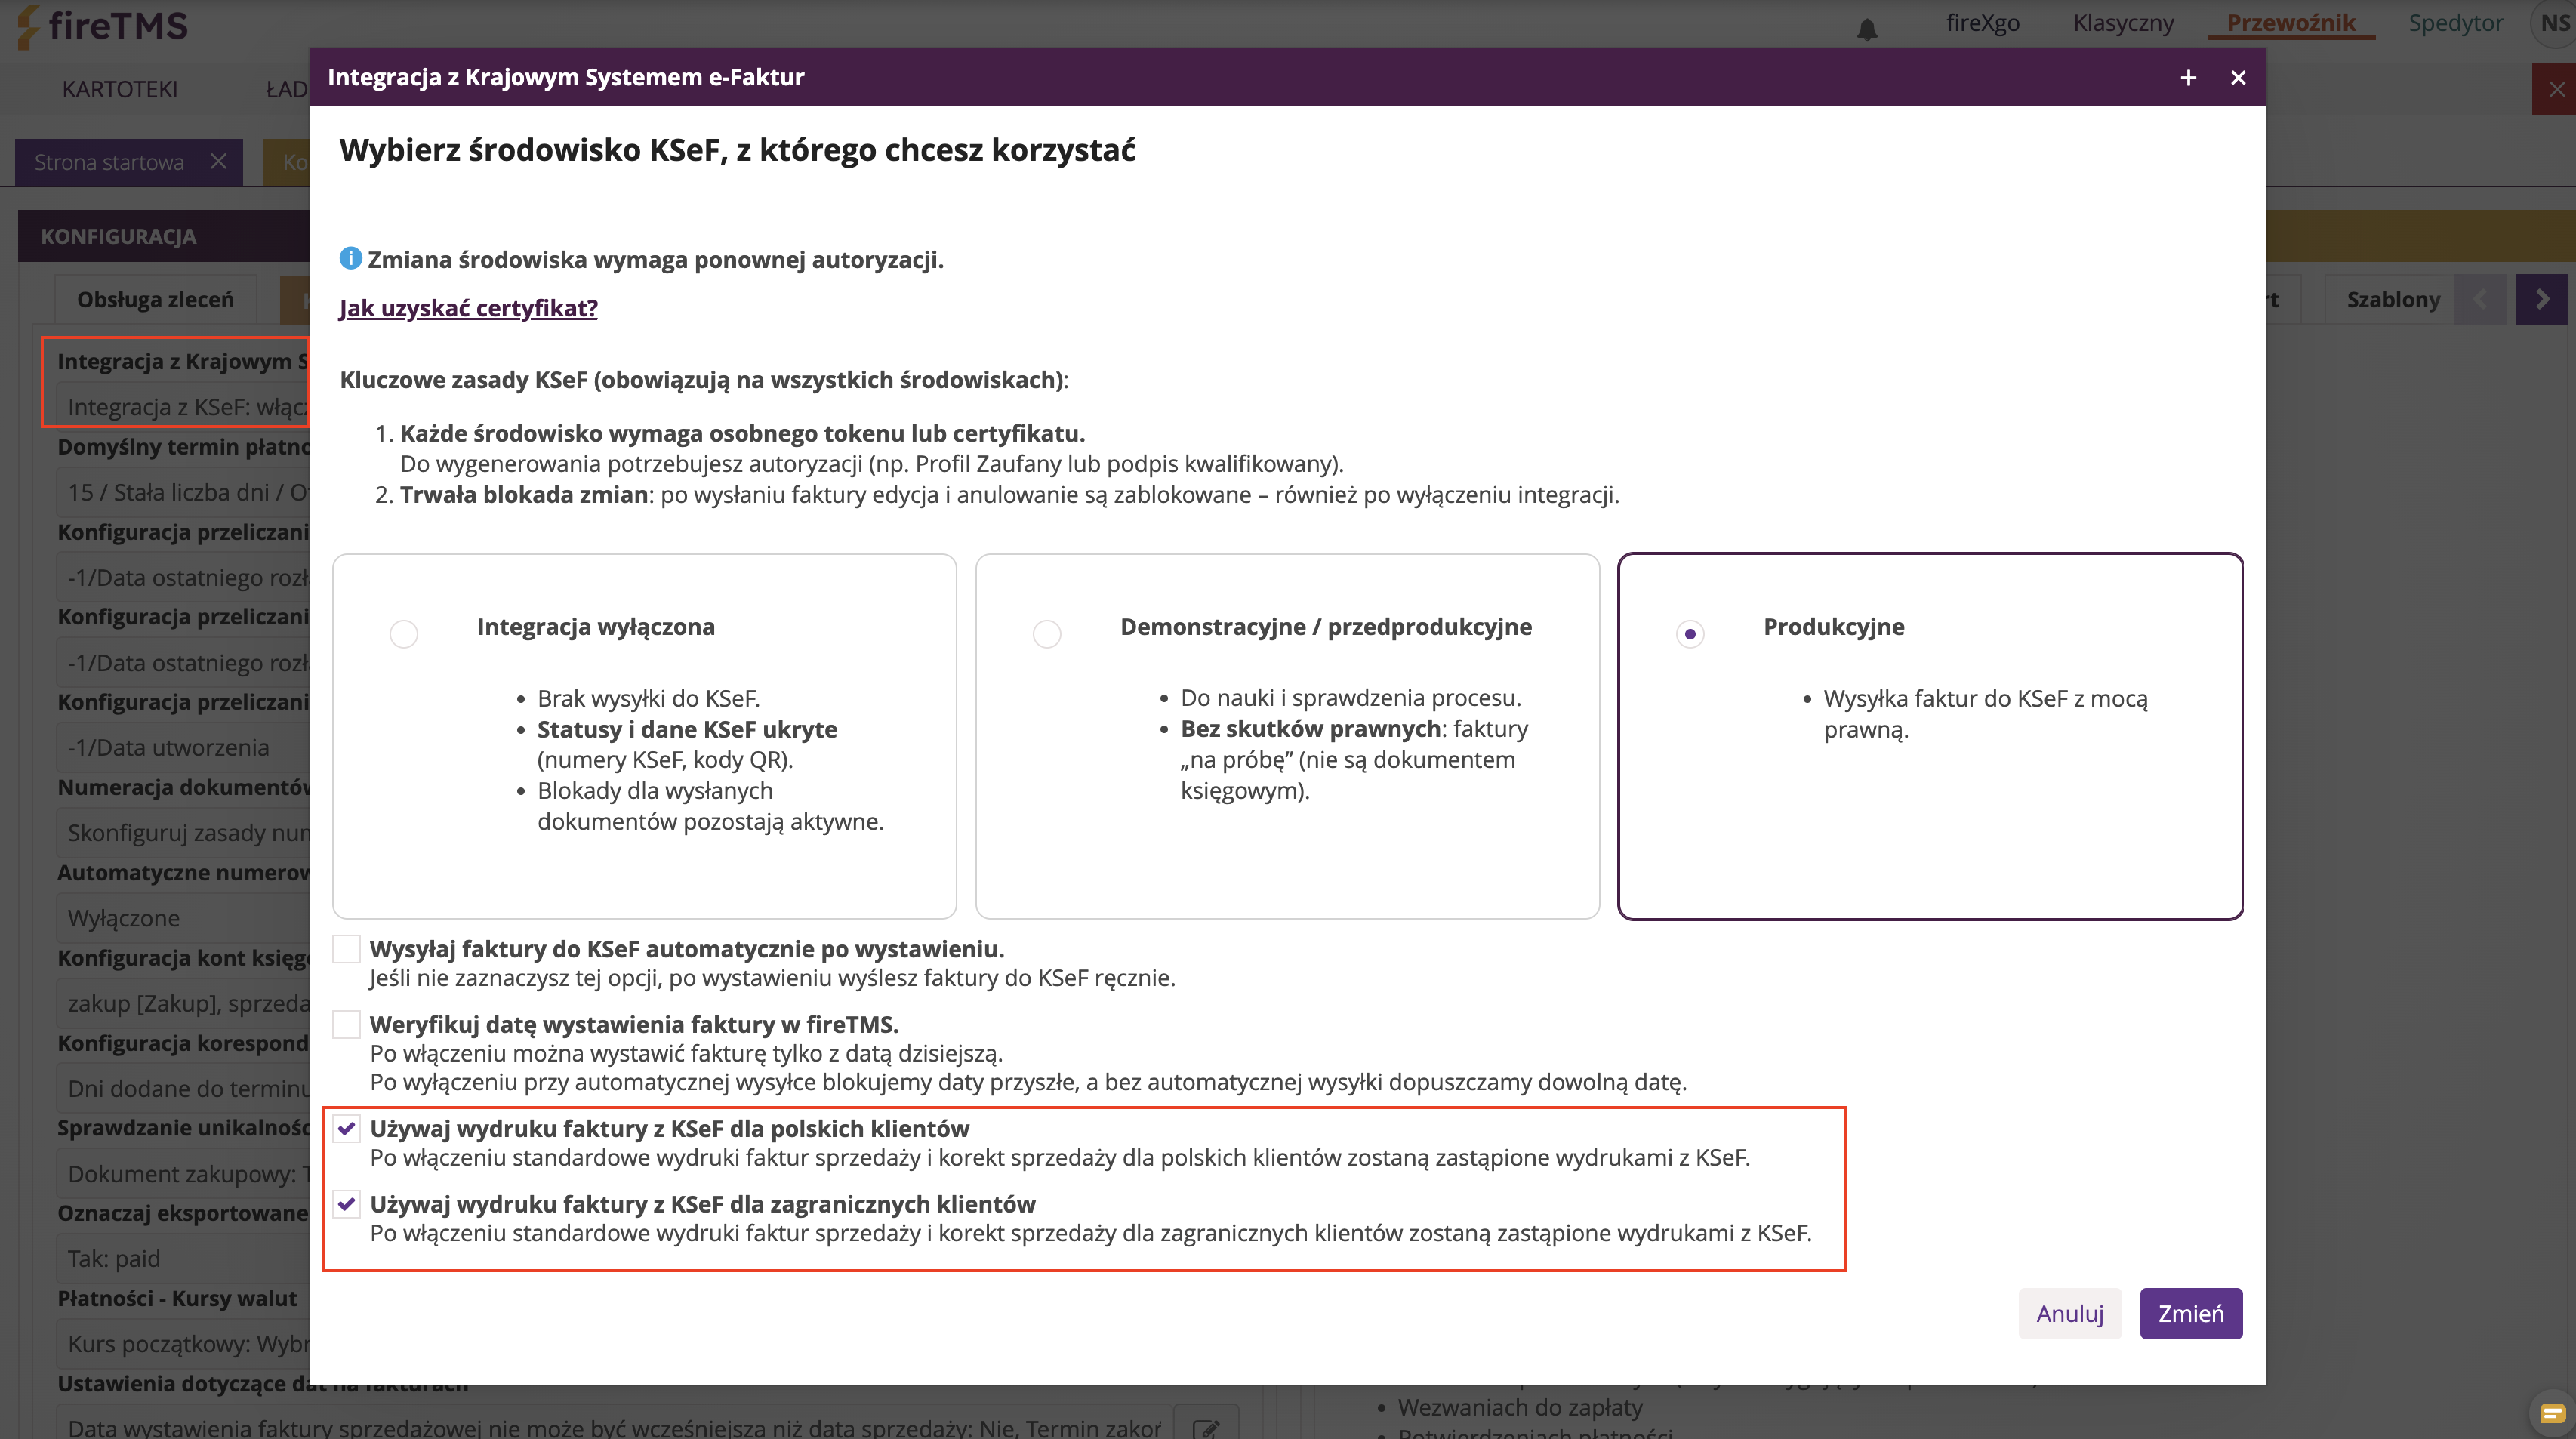The image size is (2576, 1439).
Task: Open Obsługa zleceń configuration tab
Action: (155, 299)
